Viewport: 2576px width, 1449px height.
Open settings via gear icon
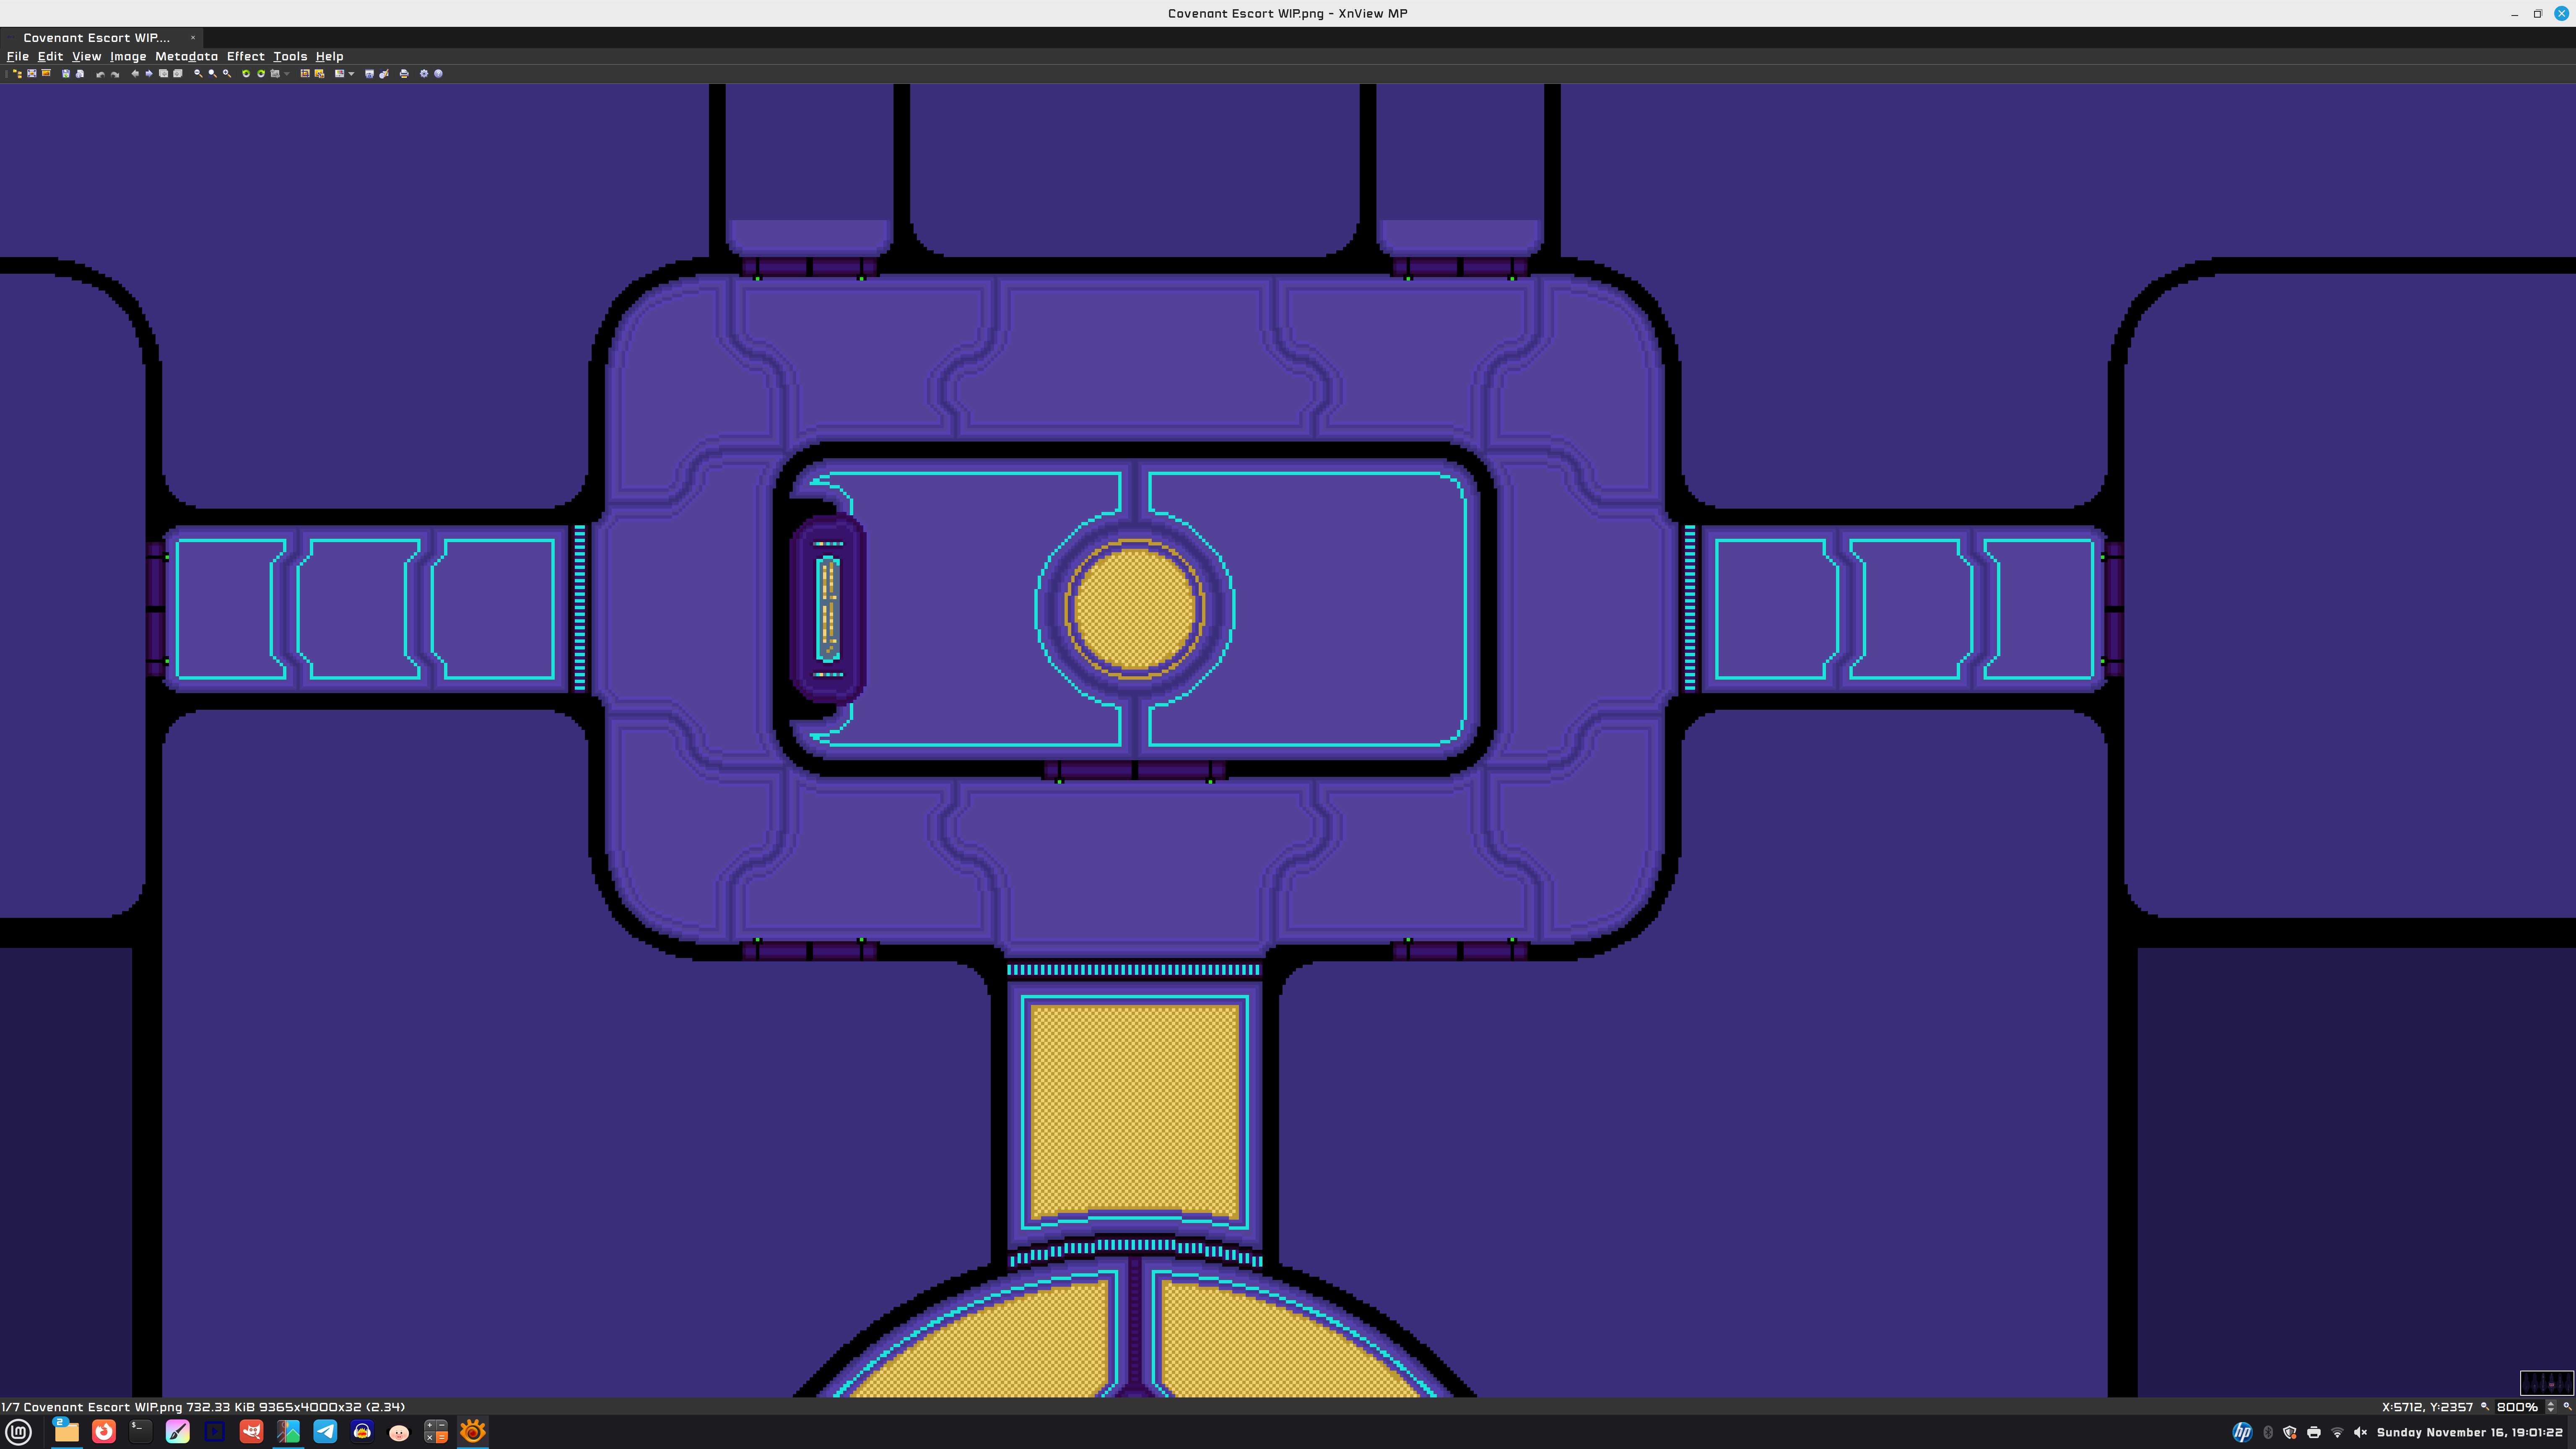(x=424, y=74)
